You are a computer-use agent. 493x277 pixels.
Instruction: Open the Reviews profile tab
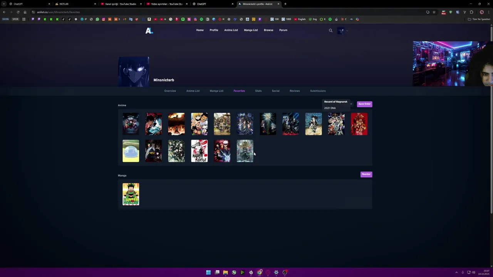(x=295, y=91)
